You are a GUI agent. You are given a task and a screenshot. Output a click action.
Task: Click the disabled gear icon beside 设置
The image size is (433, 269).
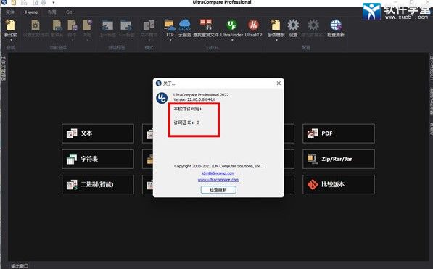[x=313, y=25]
